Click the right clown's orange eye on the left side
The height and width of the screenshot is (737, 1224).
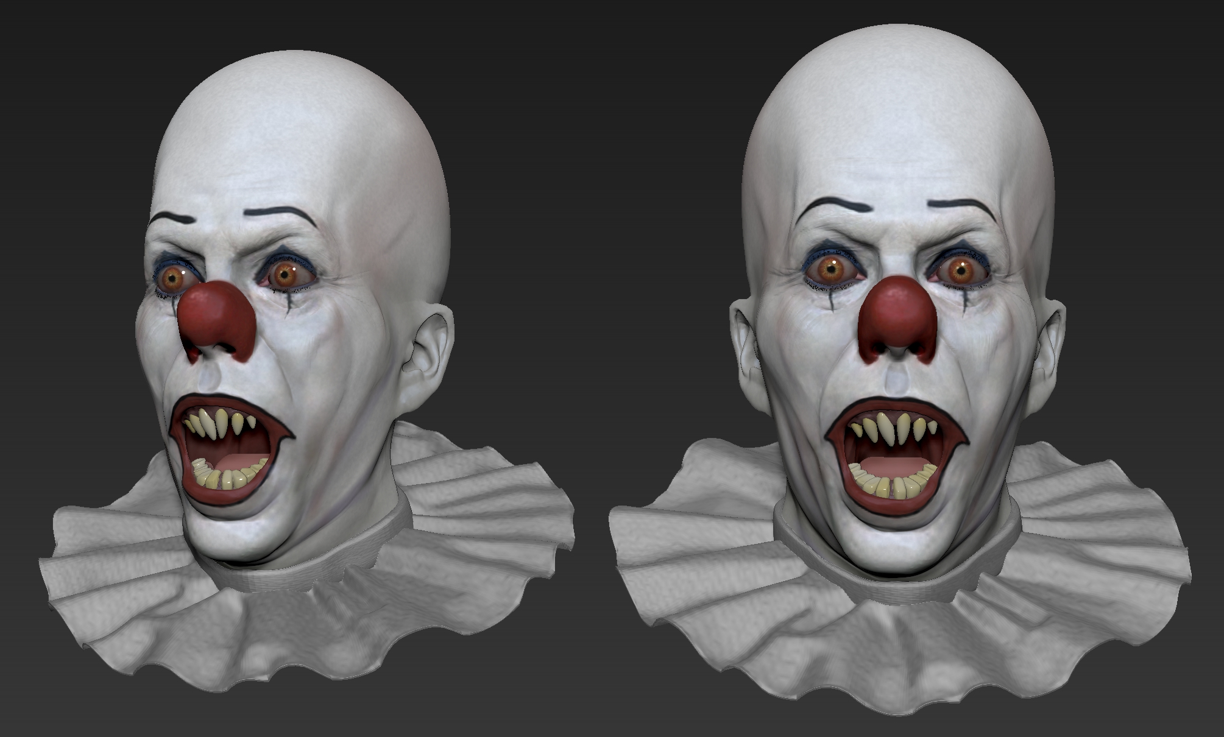pos(831,269)
